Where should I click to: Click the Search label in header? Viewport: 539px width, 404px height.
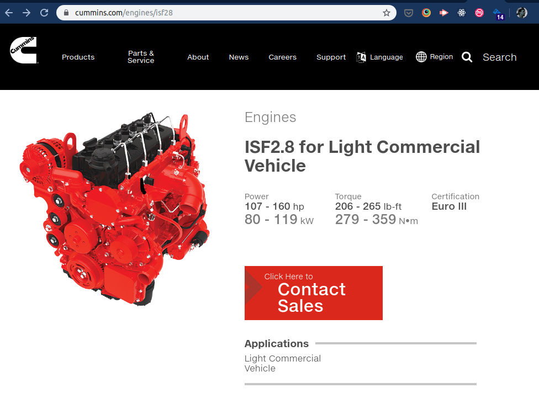point(499,57)
